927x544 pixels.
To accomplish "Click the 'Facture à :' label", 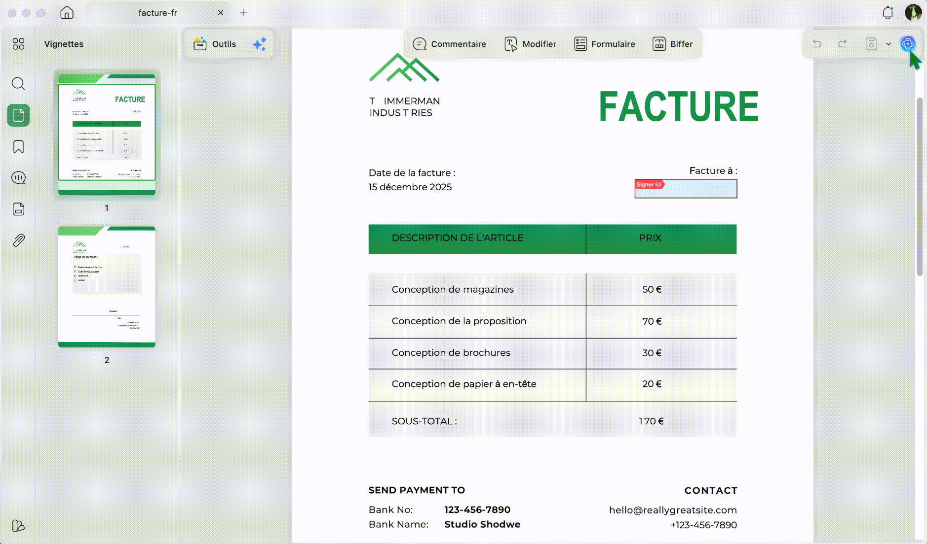I will click(x=713, y=171).
